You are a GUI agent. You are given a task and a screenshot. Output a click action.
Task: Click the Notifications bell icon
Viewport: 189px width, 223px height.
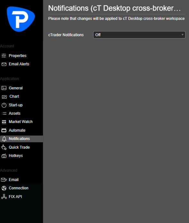(x=4, y=139)
